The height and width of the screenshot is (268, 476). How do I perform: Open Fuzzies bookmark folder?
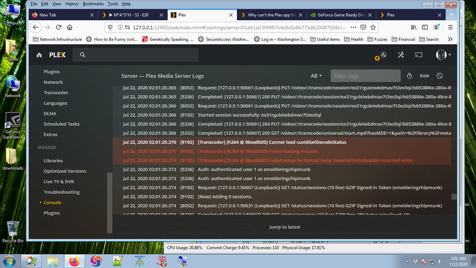click(377, 39)
